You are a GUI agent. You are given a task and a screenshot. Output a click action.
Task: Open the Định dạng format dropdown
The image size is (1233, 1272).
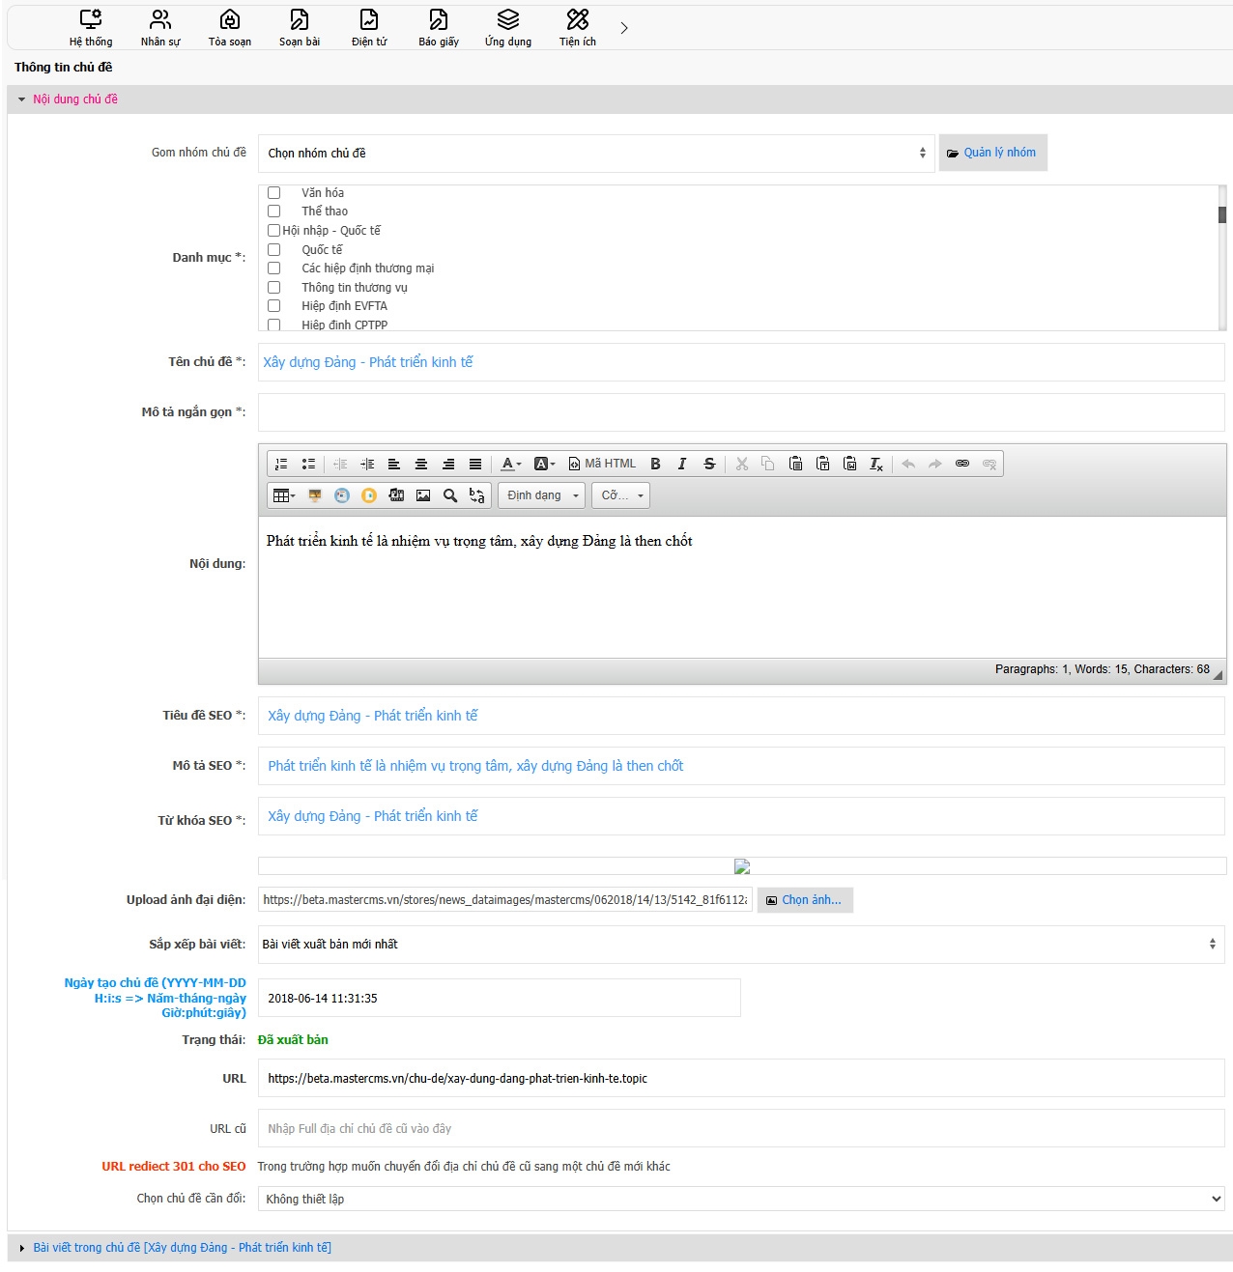coord(541,496)
